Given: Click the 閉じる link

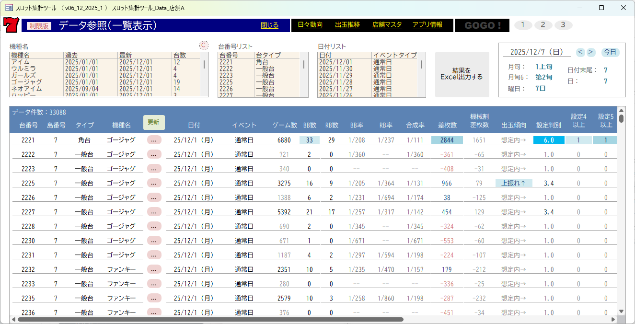Looking at the screenshot, I should 269,25.
